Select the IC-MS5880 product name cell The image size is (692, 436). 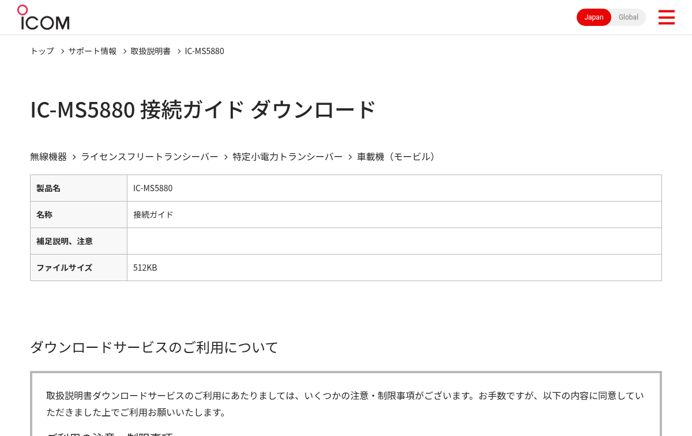click(394, 188)
